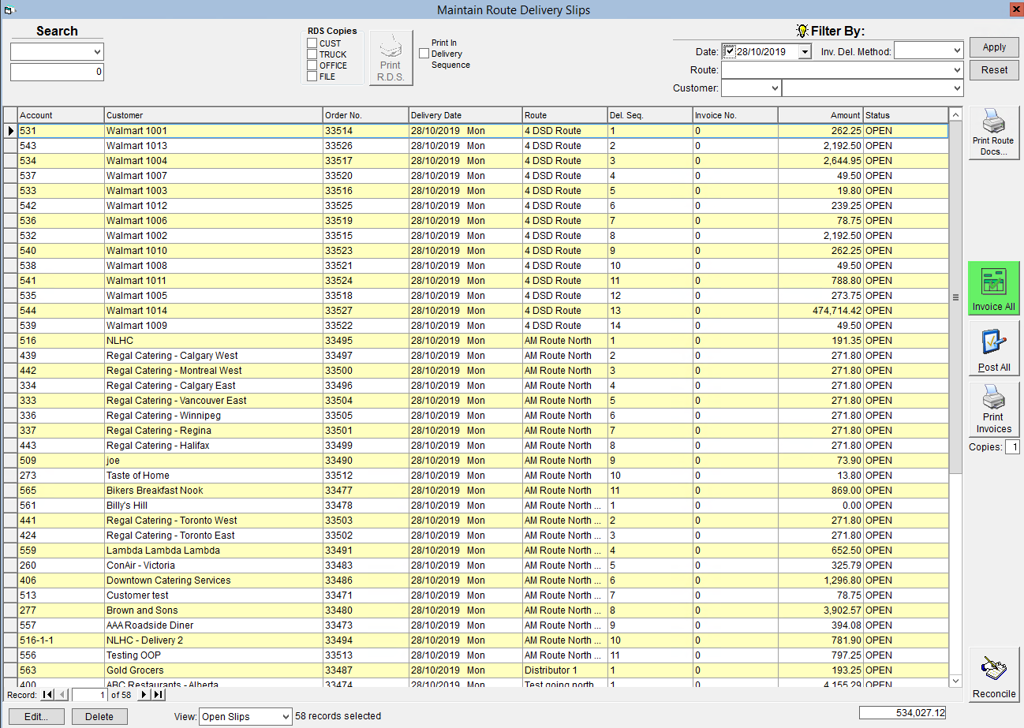
Task: Go to the last record with the navigator arrow
Action: 159,695
